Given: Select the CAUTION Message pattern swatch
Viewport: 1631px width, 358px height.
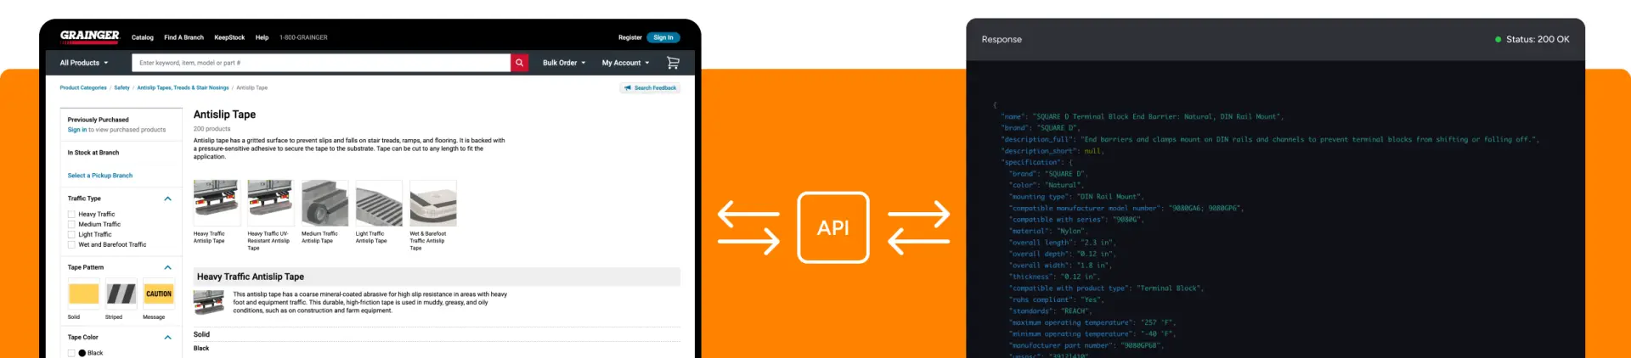Looking at the screenshot, I should (x=159, y=294).
